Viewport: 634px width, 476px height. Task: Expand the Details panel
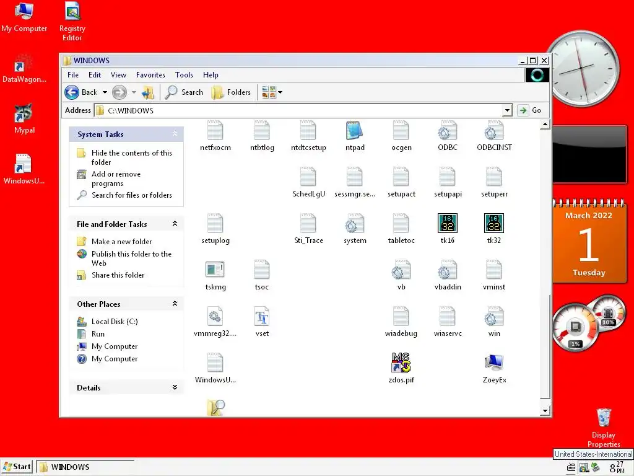(175, 387)
